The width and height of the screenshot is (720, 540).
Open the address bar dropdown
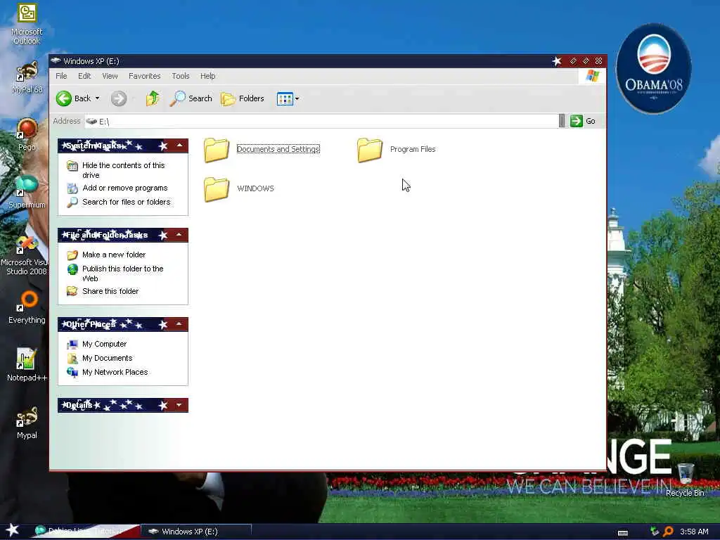pyautogui.click(x=562, y=121)
